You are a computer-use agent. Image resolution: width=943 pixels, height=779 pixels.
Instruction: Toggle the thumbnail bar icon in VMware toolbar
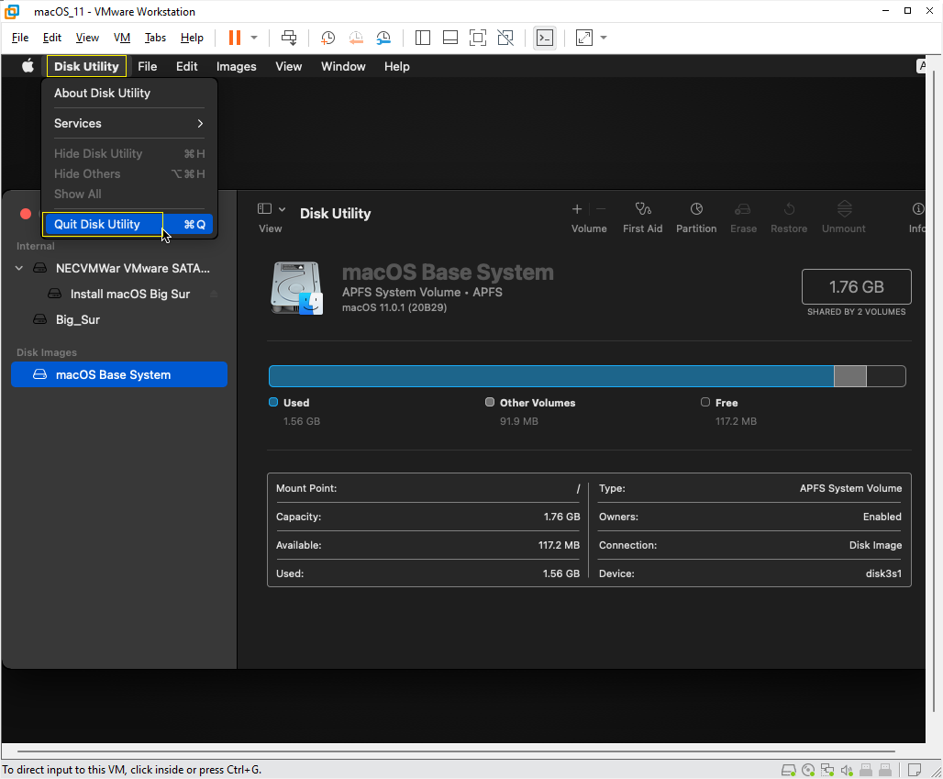[450, 38]
